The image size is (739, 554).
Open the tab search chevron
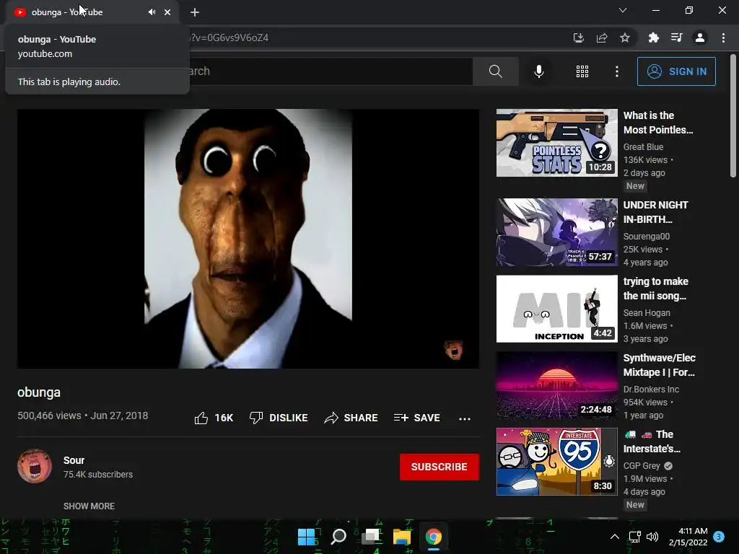623,10
